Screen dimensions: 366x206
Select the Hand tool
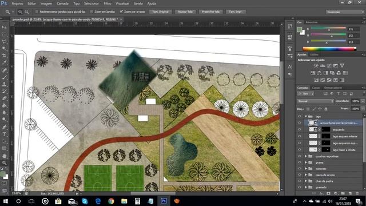(4, 156)
